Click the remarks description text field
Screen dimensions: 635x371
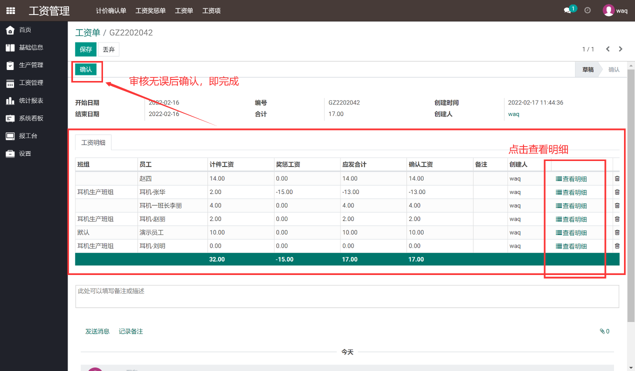pyautogui.click(x=347, y=296)
